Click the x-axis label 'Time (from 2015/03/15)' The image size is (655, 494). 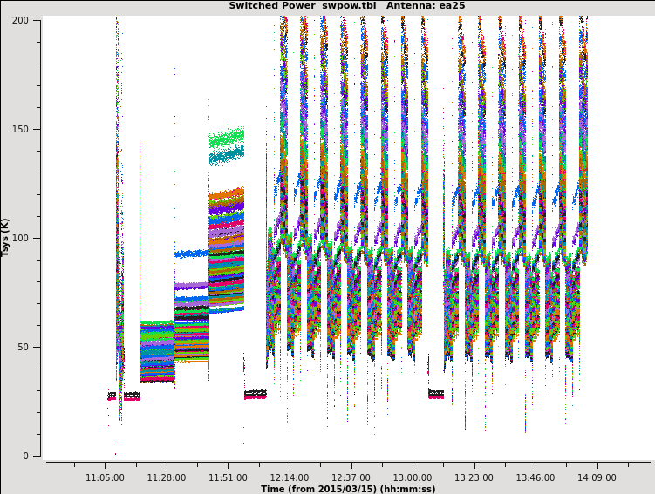348,489
